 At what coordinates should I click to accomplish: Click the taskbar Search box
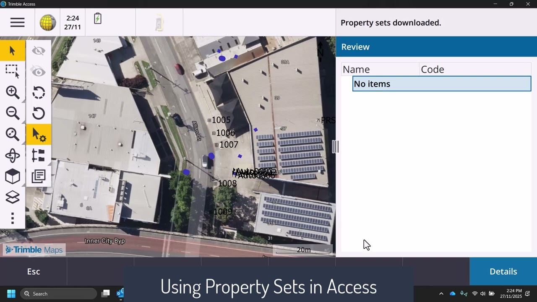point(58,294)
